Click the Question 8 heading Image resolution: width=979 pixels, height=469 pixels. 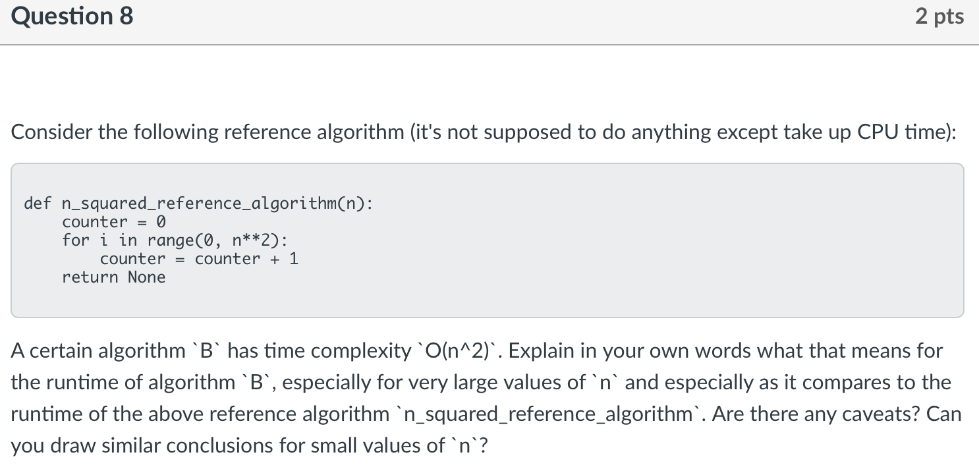(x=72, y=16)
